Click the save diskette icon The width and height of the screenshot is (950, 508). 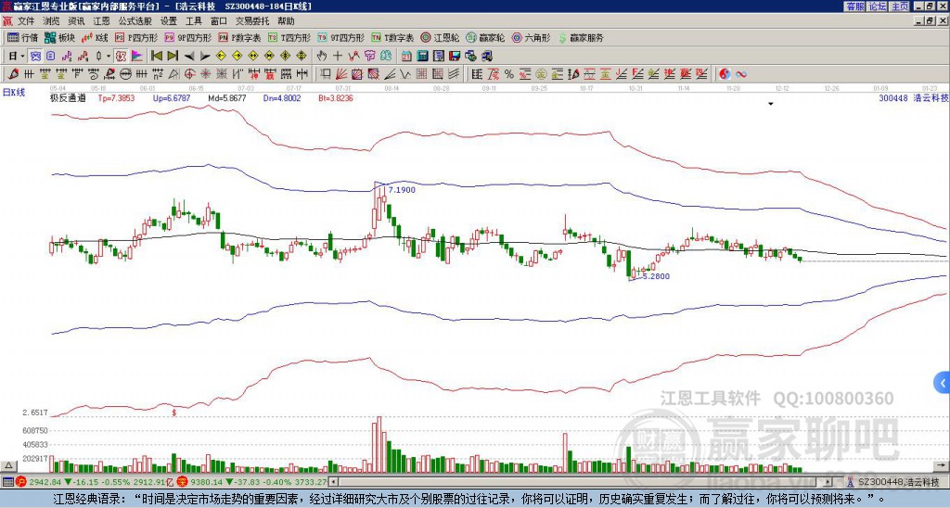click(x=455, y=57)
